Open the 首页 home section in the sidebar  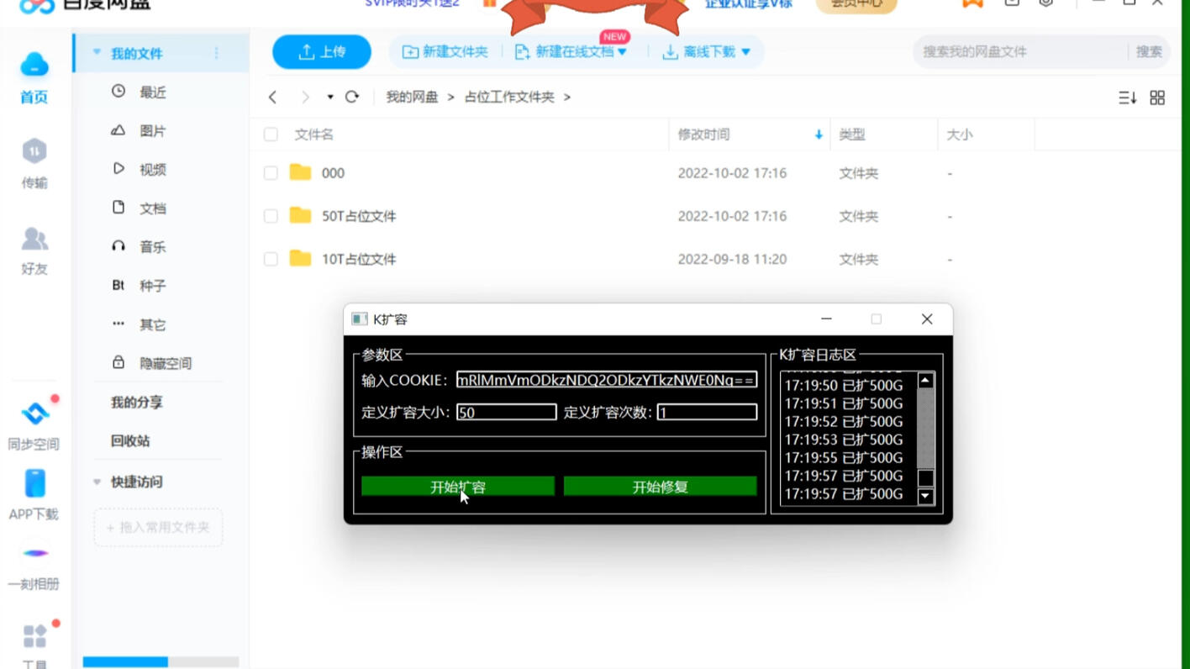pyautogui.click(x=34, y=77)
